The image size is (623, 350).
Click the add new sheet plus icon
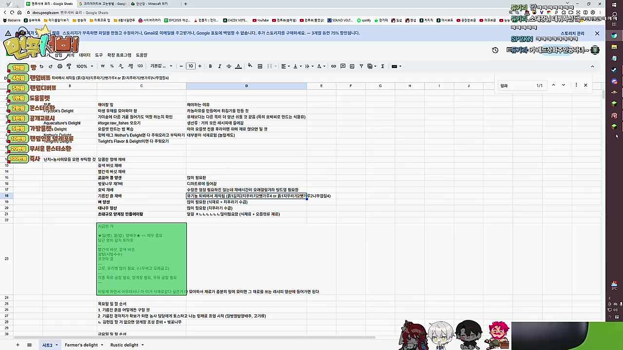pyautogui.click(x=18, y=345)
